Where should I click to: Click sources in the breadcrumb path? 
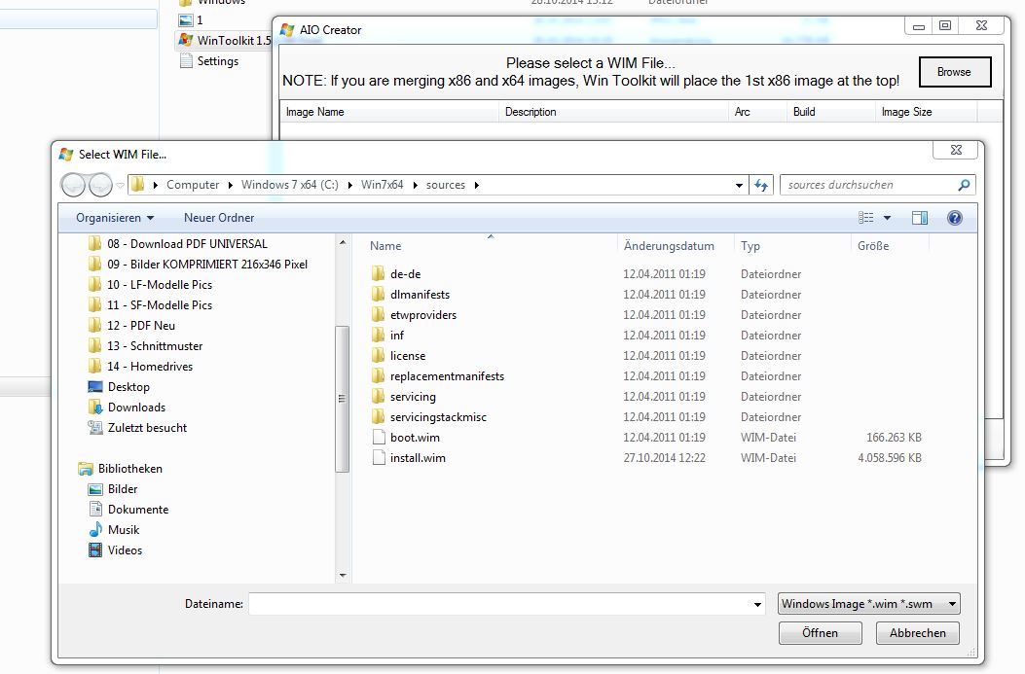(x=445, y=185)
